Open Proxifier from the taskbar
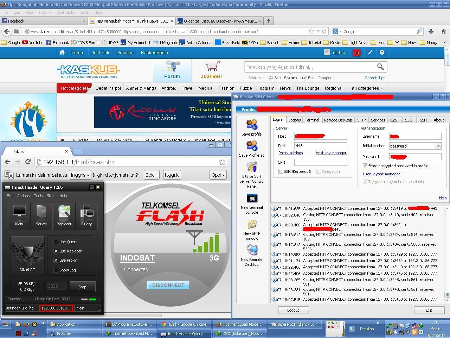The image size is (450, 338). coord(74,333)
